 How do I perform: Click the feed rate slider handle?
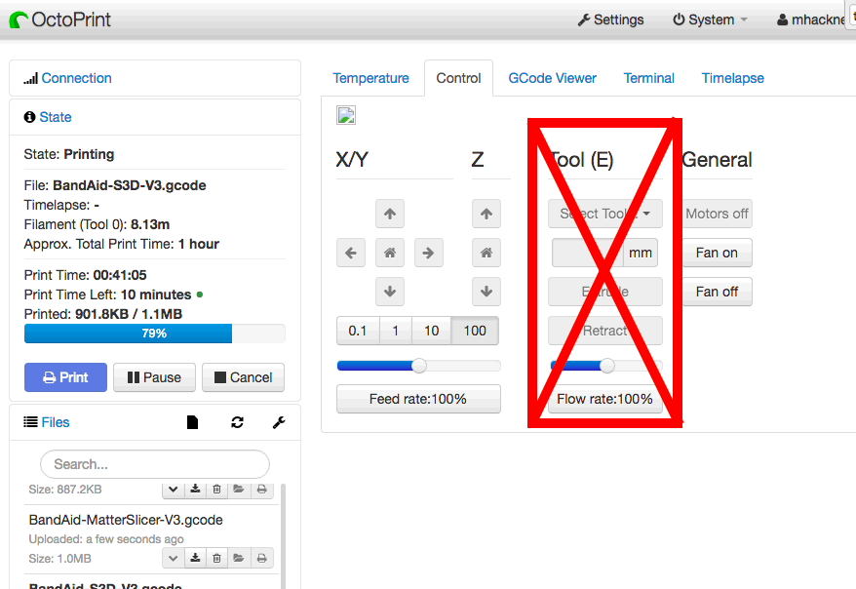(x=419, y=366)
